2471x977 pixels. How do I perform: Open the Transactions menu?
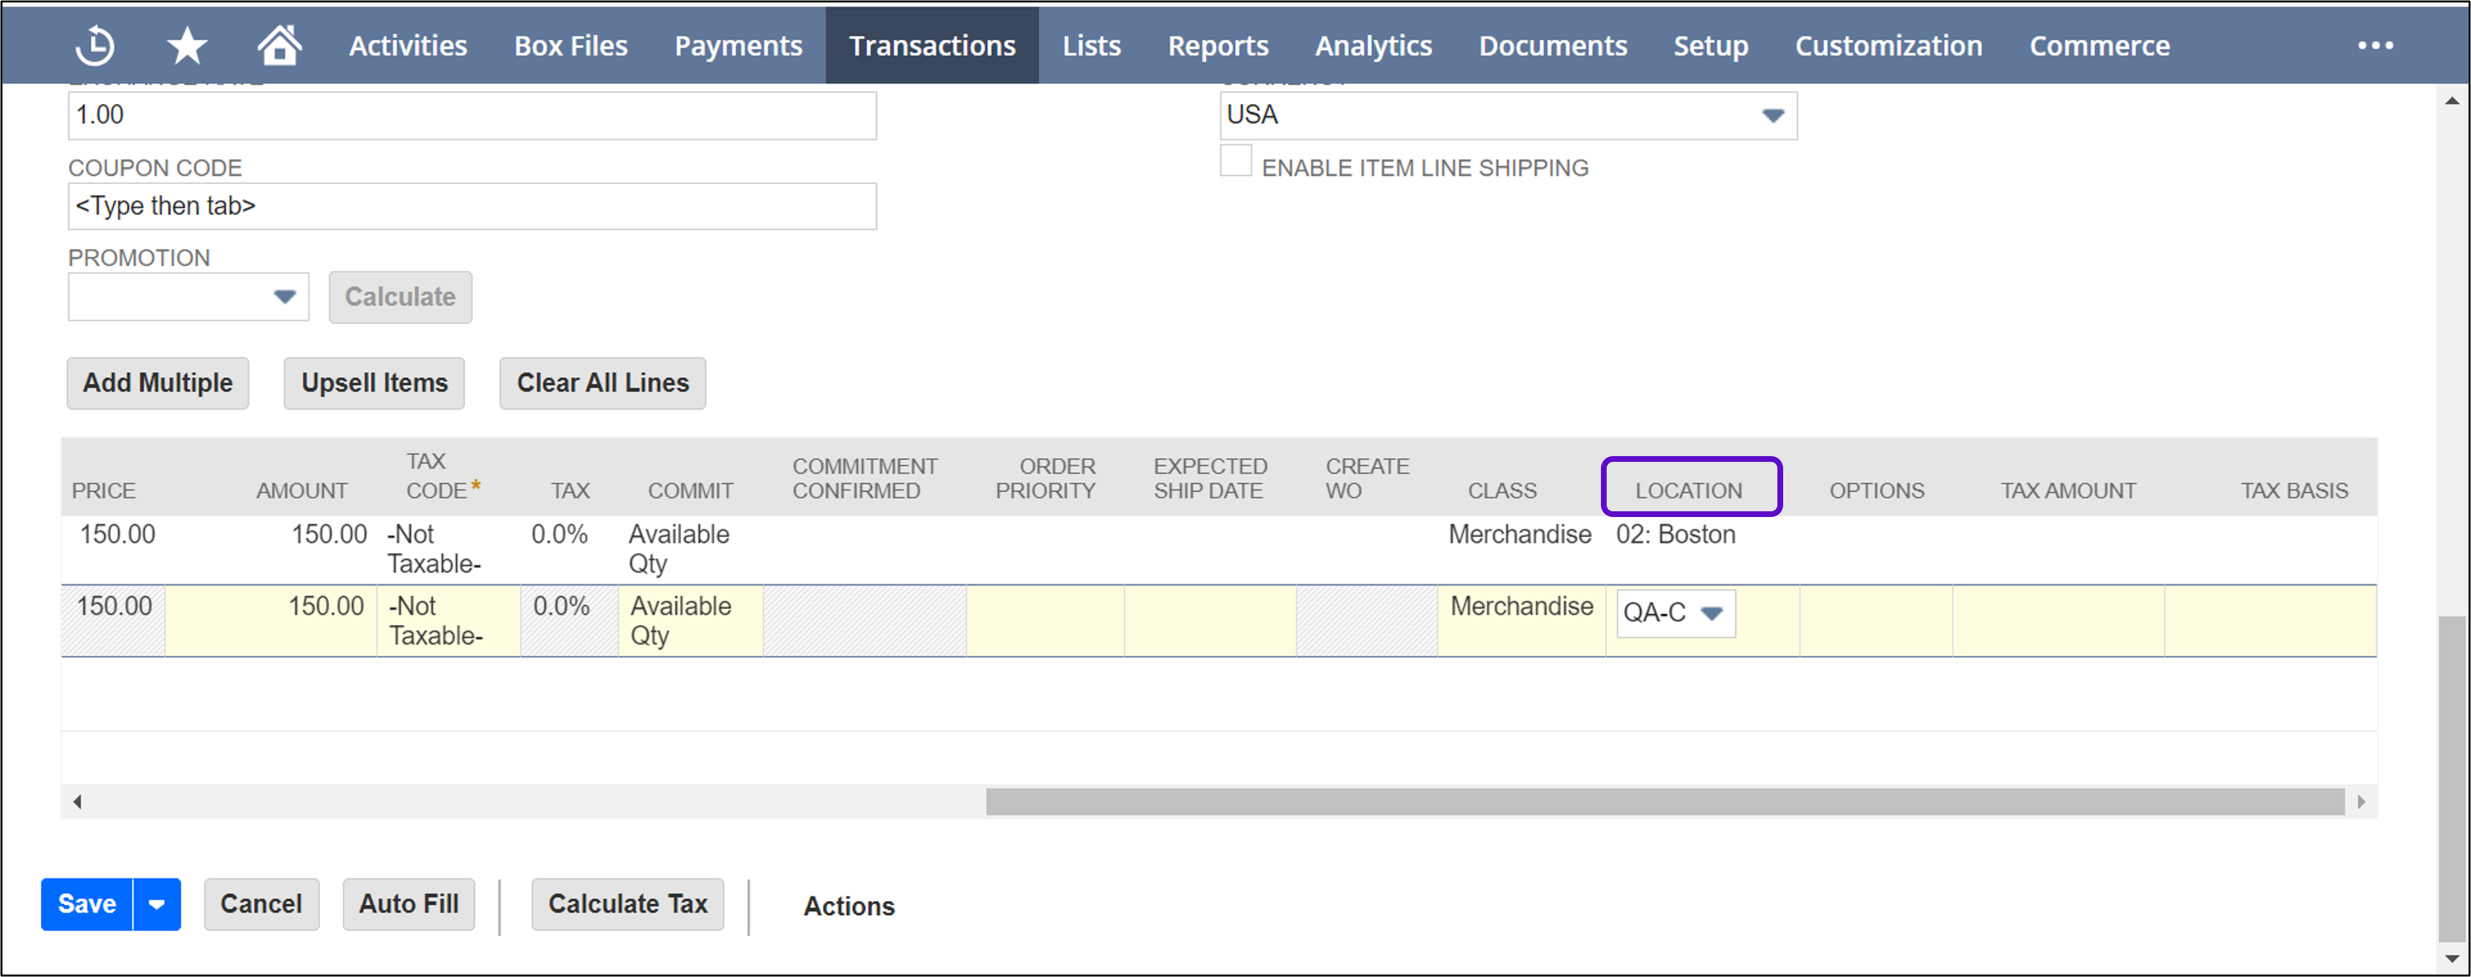[932, 45]
